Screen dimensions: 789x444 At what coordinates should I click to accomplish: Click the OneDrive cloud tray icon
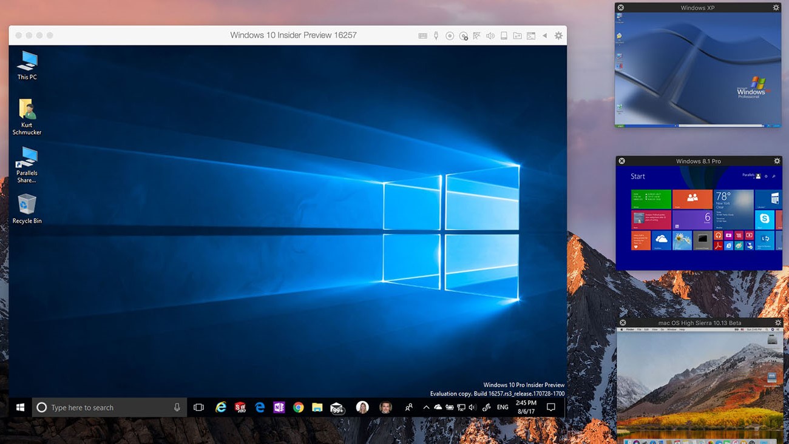pyautogui.click(x=438, y=408)
